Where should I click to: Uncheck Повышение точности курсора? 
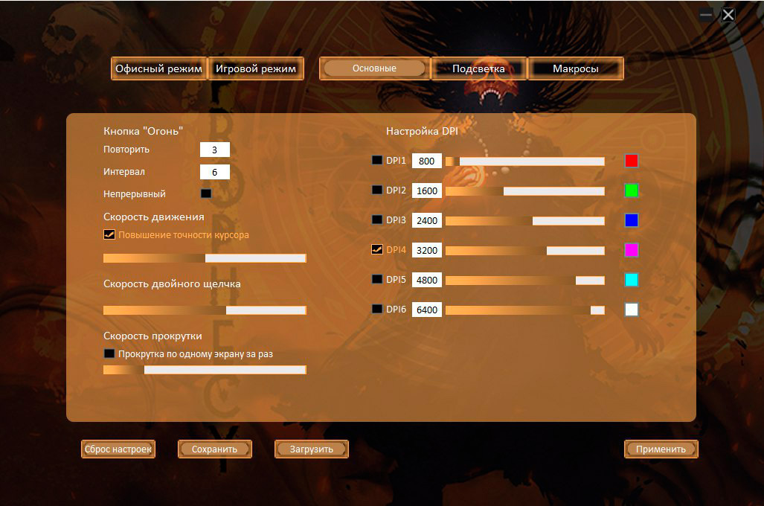pyautogui.click(x=109, y=234)
